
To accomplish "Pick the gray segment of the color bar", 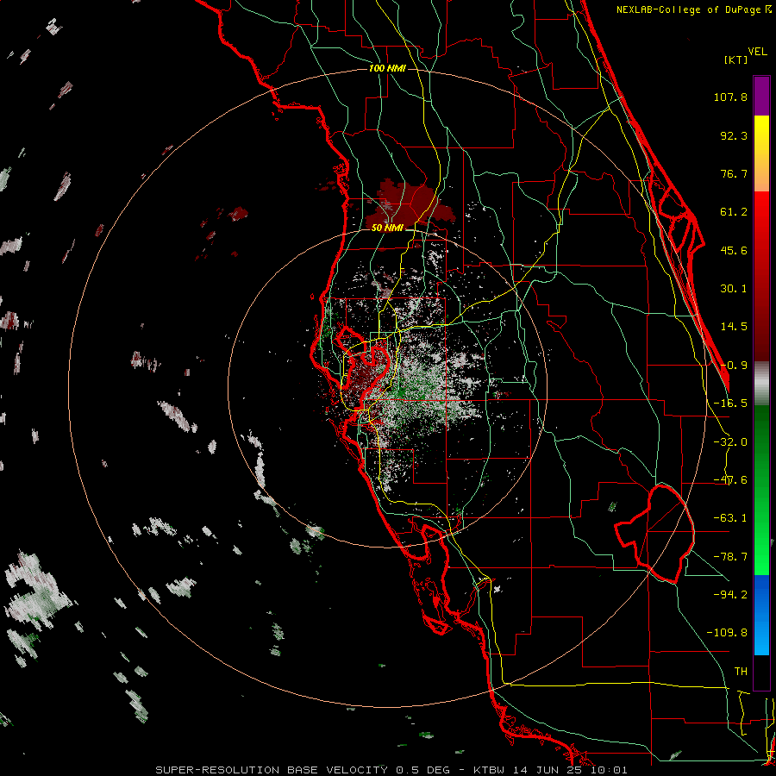I will (761, 384).
